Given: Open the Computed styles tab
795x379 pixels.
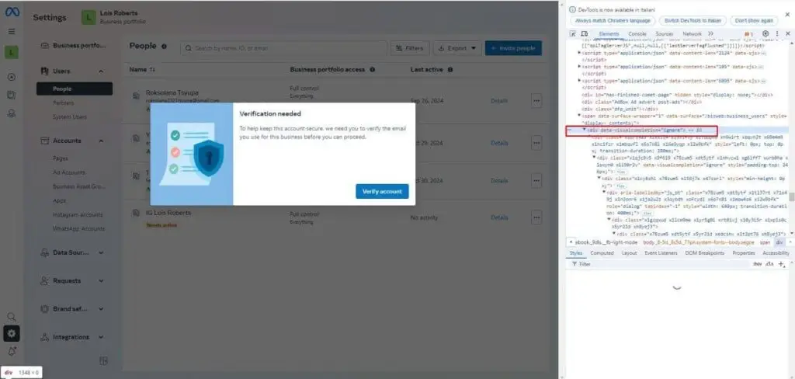Looking at the screenshot, I should point(602,253).
